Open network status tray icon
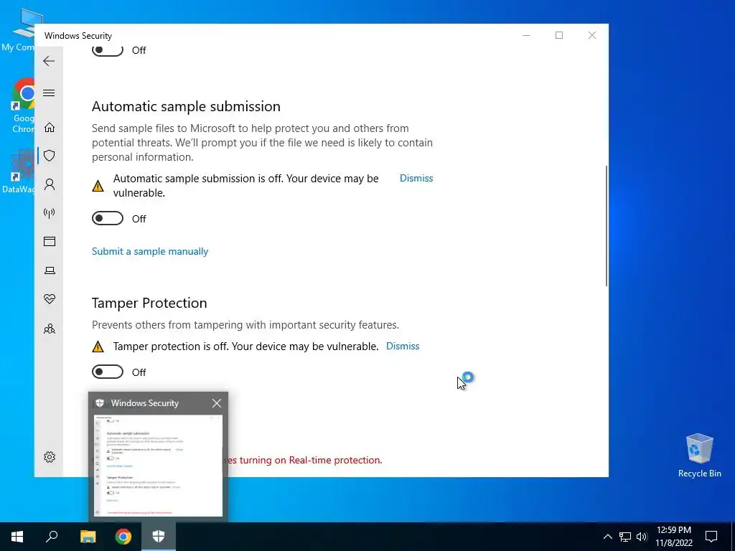The width and height of the screenshot is (735, 551). 625,537
